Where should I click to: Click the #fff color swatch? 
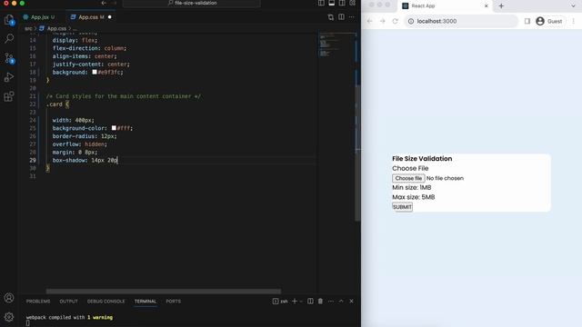click(114, 128)
